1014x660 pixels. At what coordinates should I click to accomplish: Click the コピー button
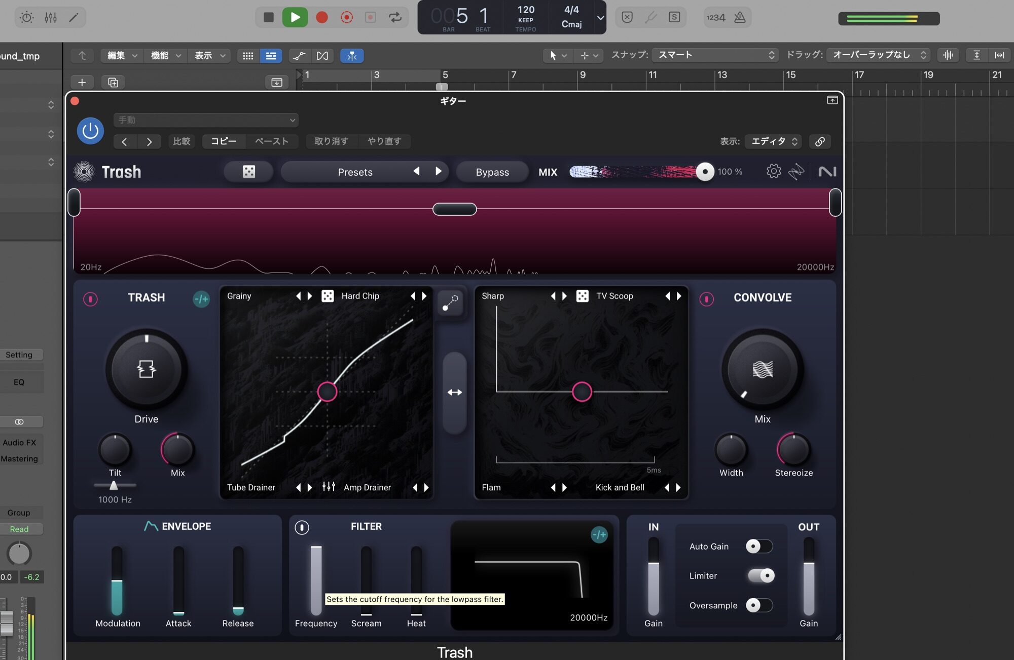[x=224, y=141]
